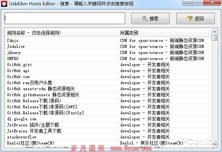
Task: Select the Cdnjs rule row
Action: [108, 40]
